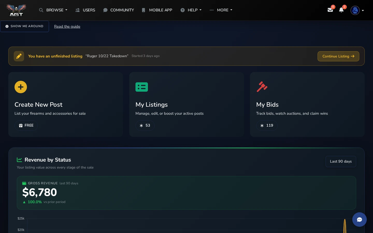Click the 119 count badge on My Bids

click(267, 126)
